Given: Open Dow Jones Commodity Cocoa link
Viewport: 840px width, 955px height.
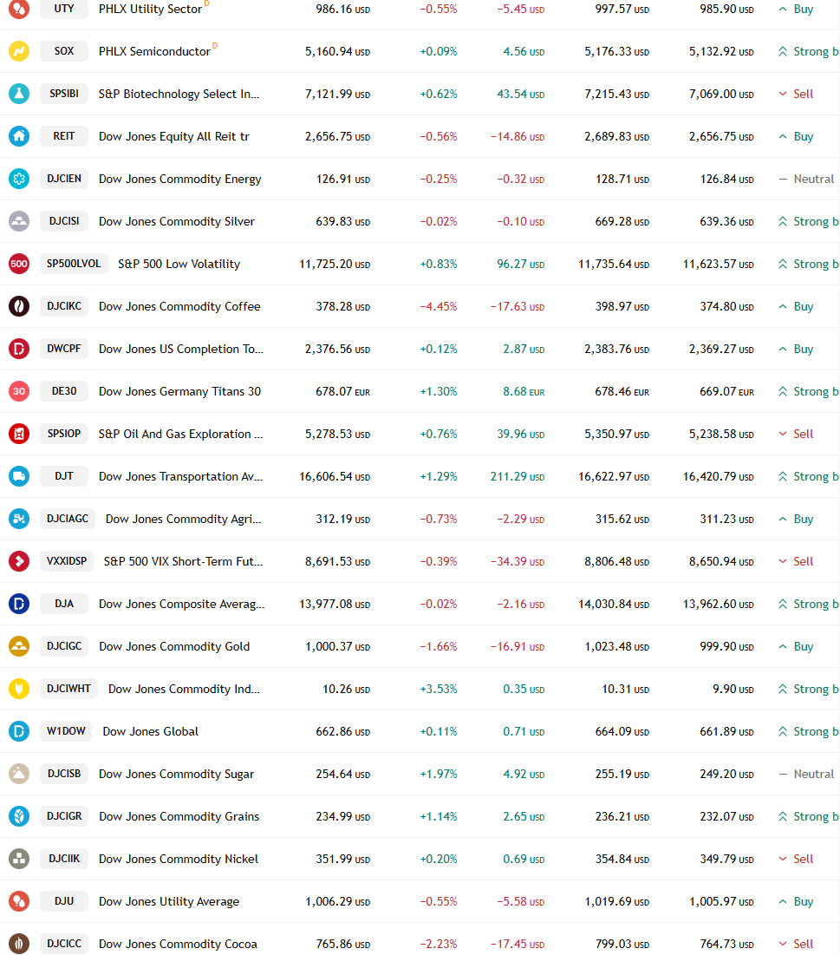Looking at the screenshot, I should 178,944.
